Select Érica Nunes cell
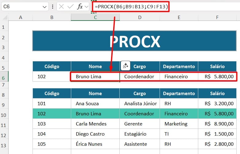This screenshot has width=240, height=154. (x=95, y=144)
